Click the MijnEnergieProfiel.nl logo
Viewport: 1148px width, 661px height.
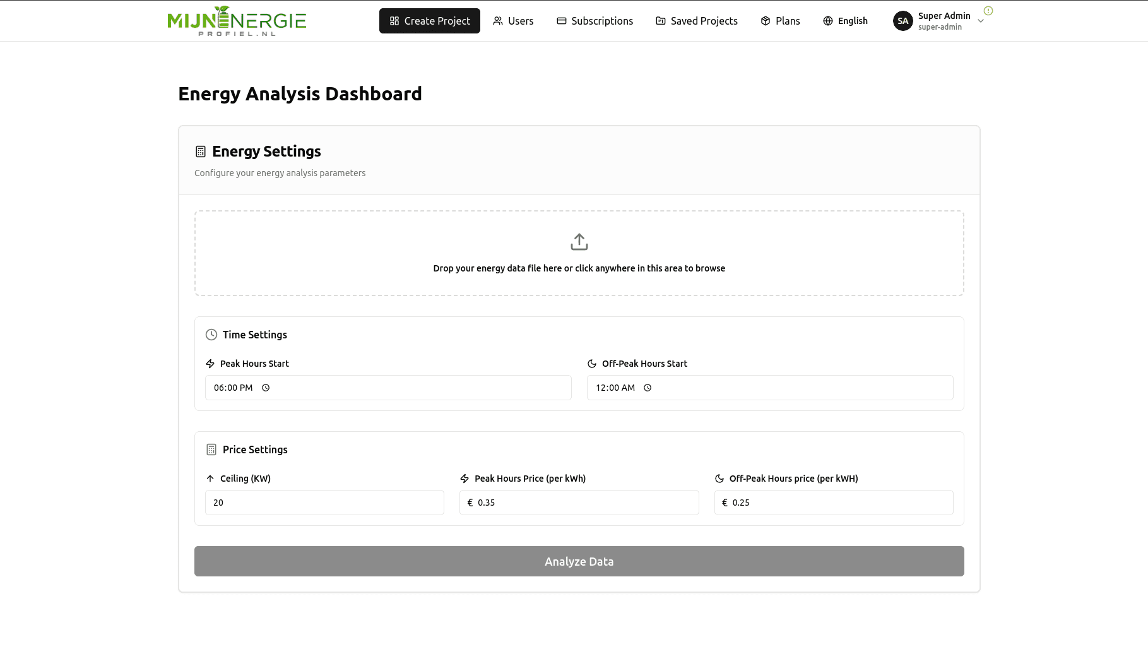(x=237, y=21)
